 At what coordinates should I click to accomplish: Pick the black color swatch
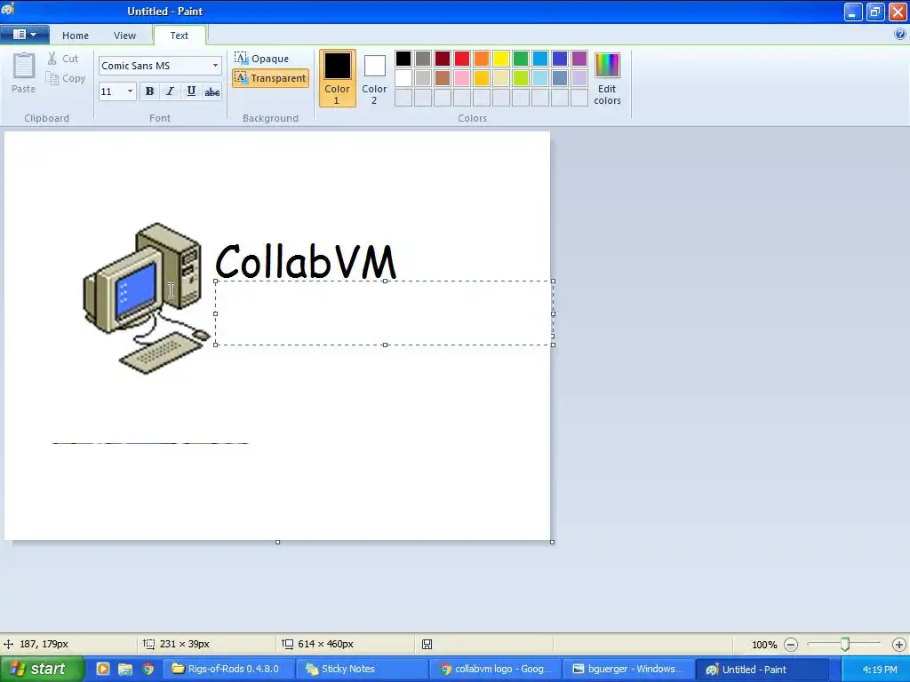click(403, 59)
